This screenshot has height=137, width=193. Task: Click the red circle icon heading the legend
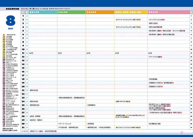coord(4,35)
